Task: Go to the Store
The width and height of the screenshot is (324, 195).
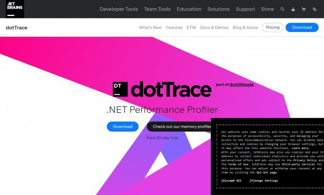Action: [267, 9]
